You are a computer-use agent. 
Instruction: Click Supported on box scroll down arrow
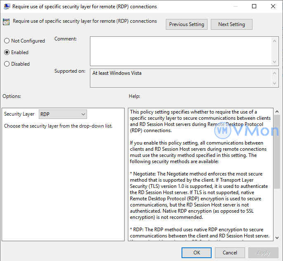274,83
